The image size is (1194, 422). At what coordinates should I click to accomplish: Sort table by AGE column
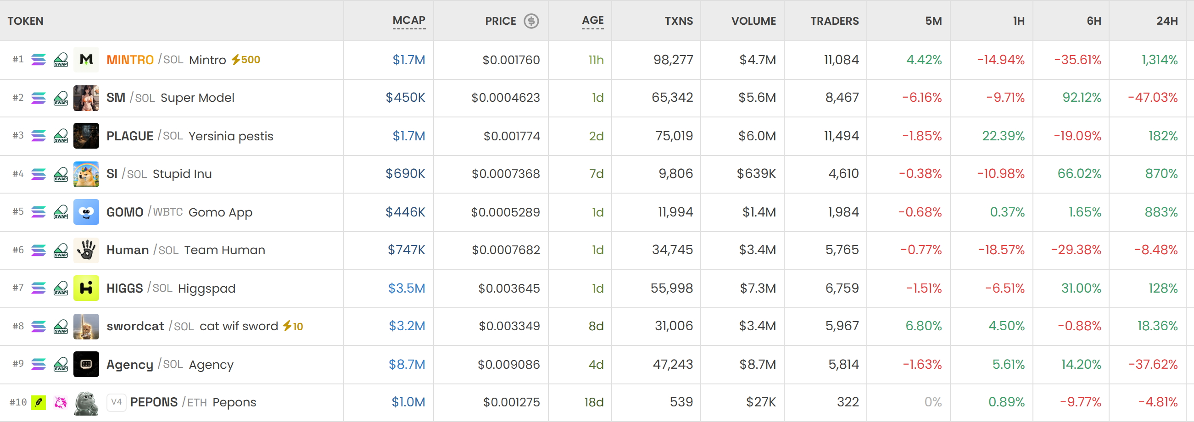(x=593, y=21)
